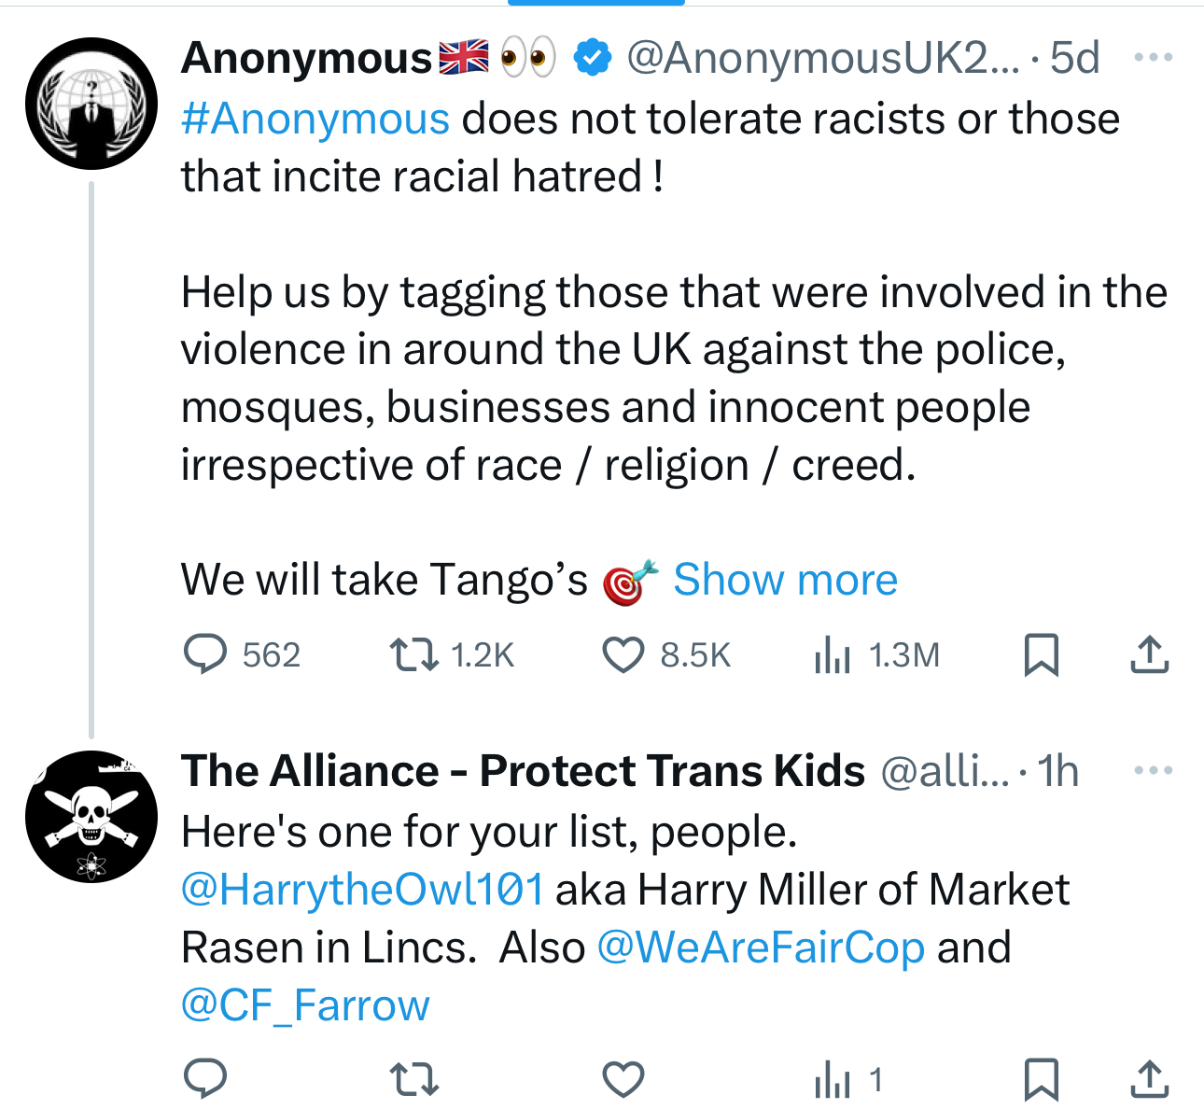
Task: View analytics of The Alliance's reply
Action: click(x=833, y=1080)
